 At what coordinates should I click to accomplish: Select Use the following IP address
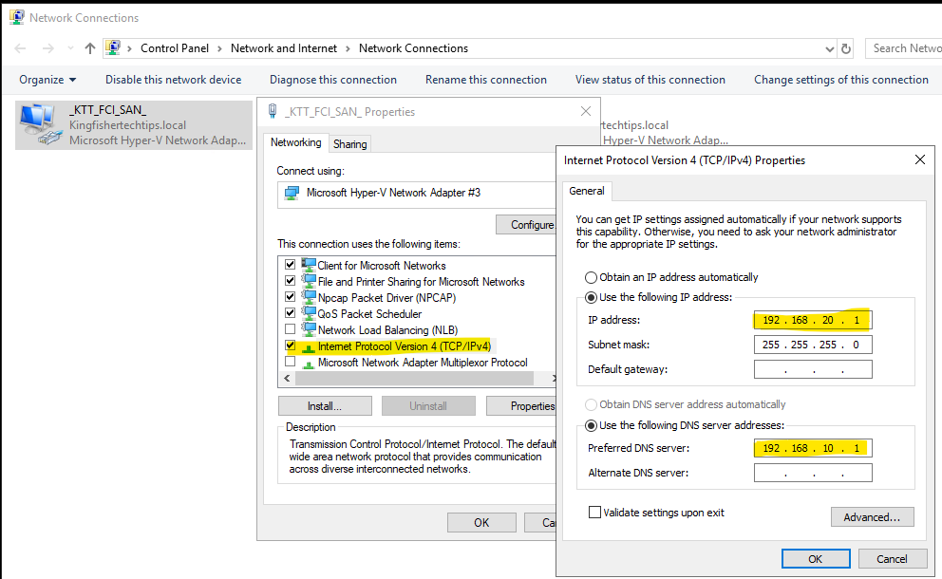[x=592, y=297]
